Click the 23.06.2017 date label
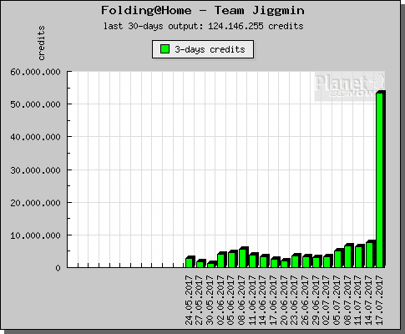 coord(295,300)
